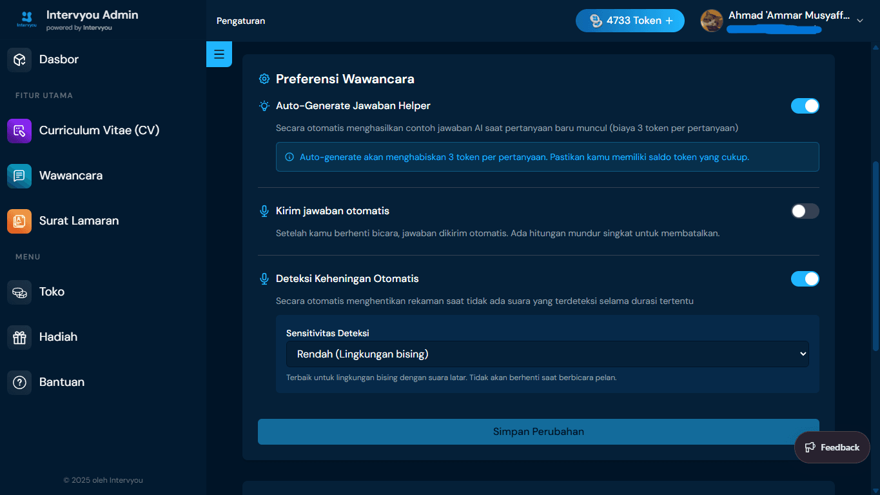Click the Intervyou logo in header
The width and height of the screenshot is (880, 495).
(27, 20)
